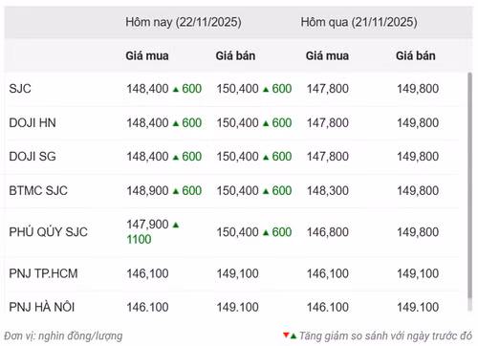Click the up arrow beside DOJI SG buy price
Image resolution: width=478 pixels, height=346 pixels.
tap(176, 158)
